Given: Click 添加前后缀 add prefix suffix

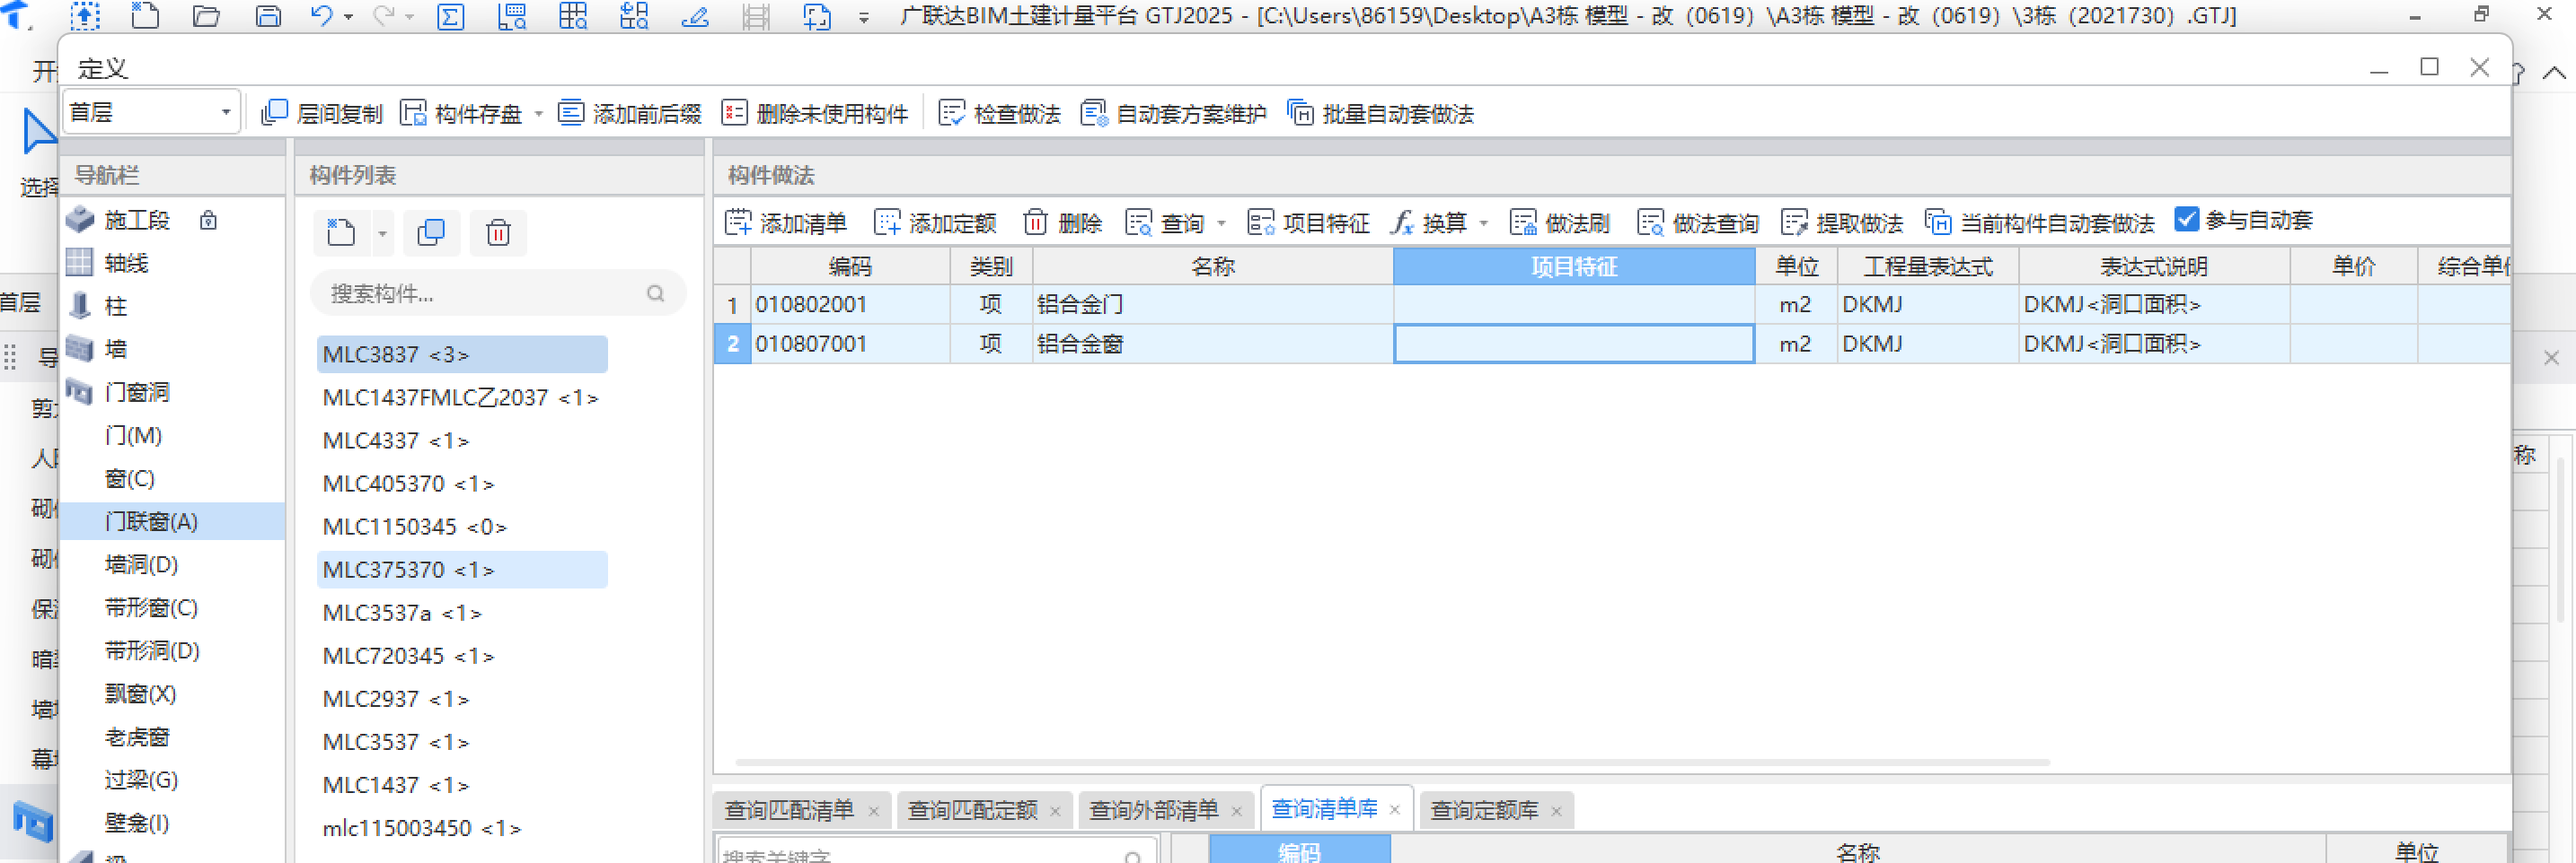Looking at the screenshot, I should 630,113.
